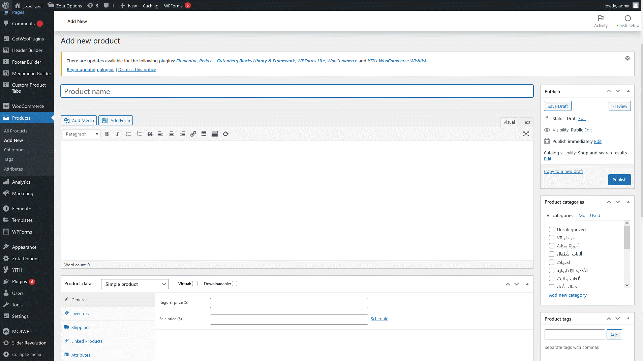Enable the Downloadable product checkbox
This screenshot has width=643, height=361.
(x=235, y=283)
